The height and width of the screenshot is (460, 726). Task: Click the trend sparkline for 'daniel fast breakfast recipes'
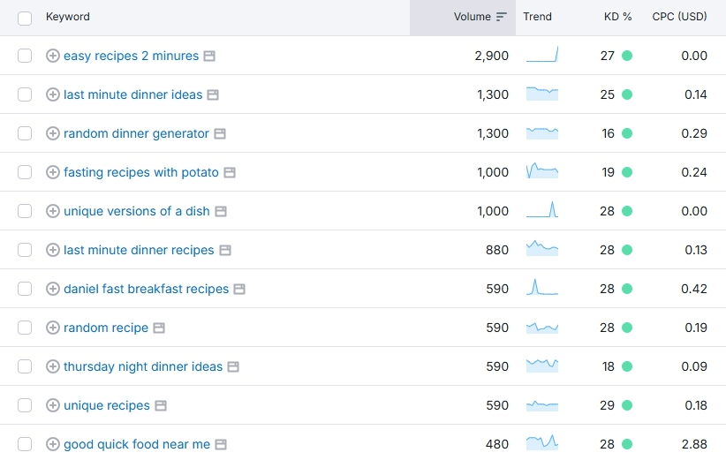[541, 289]
